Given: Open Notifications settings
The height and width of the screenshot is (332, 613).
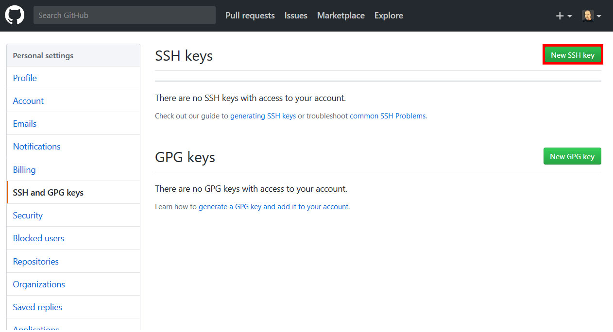Looking at the screenshot, I should (73, 147).
